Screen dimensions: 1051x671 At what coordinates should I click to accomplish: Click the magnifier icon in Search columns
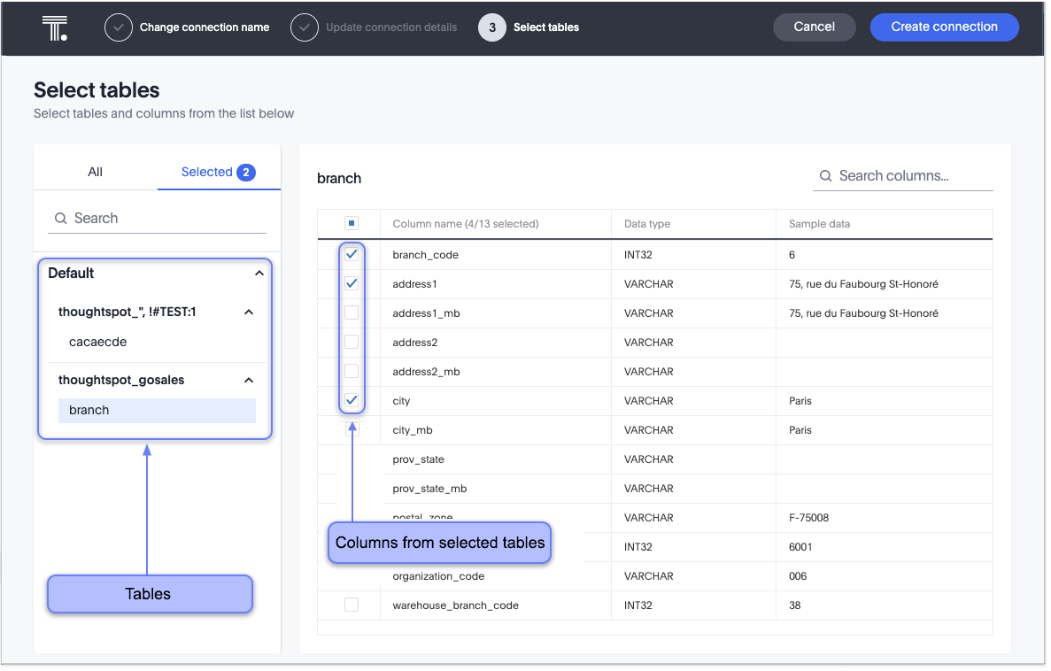[827, 175]
